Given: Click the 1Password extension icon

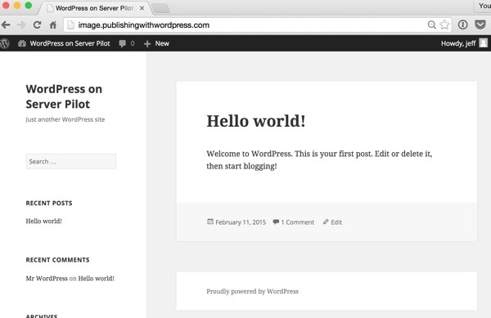Looking at the screenshot, I should [x=463, y=25].
